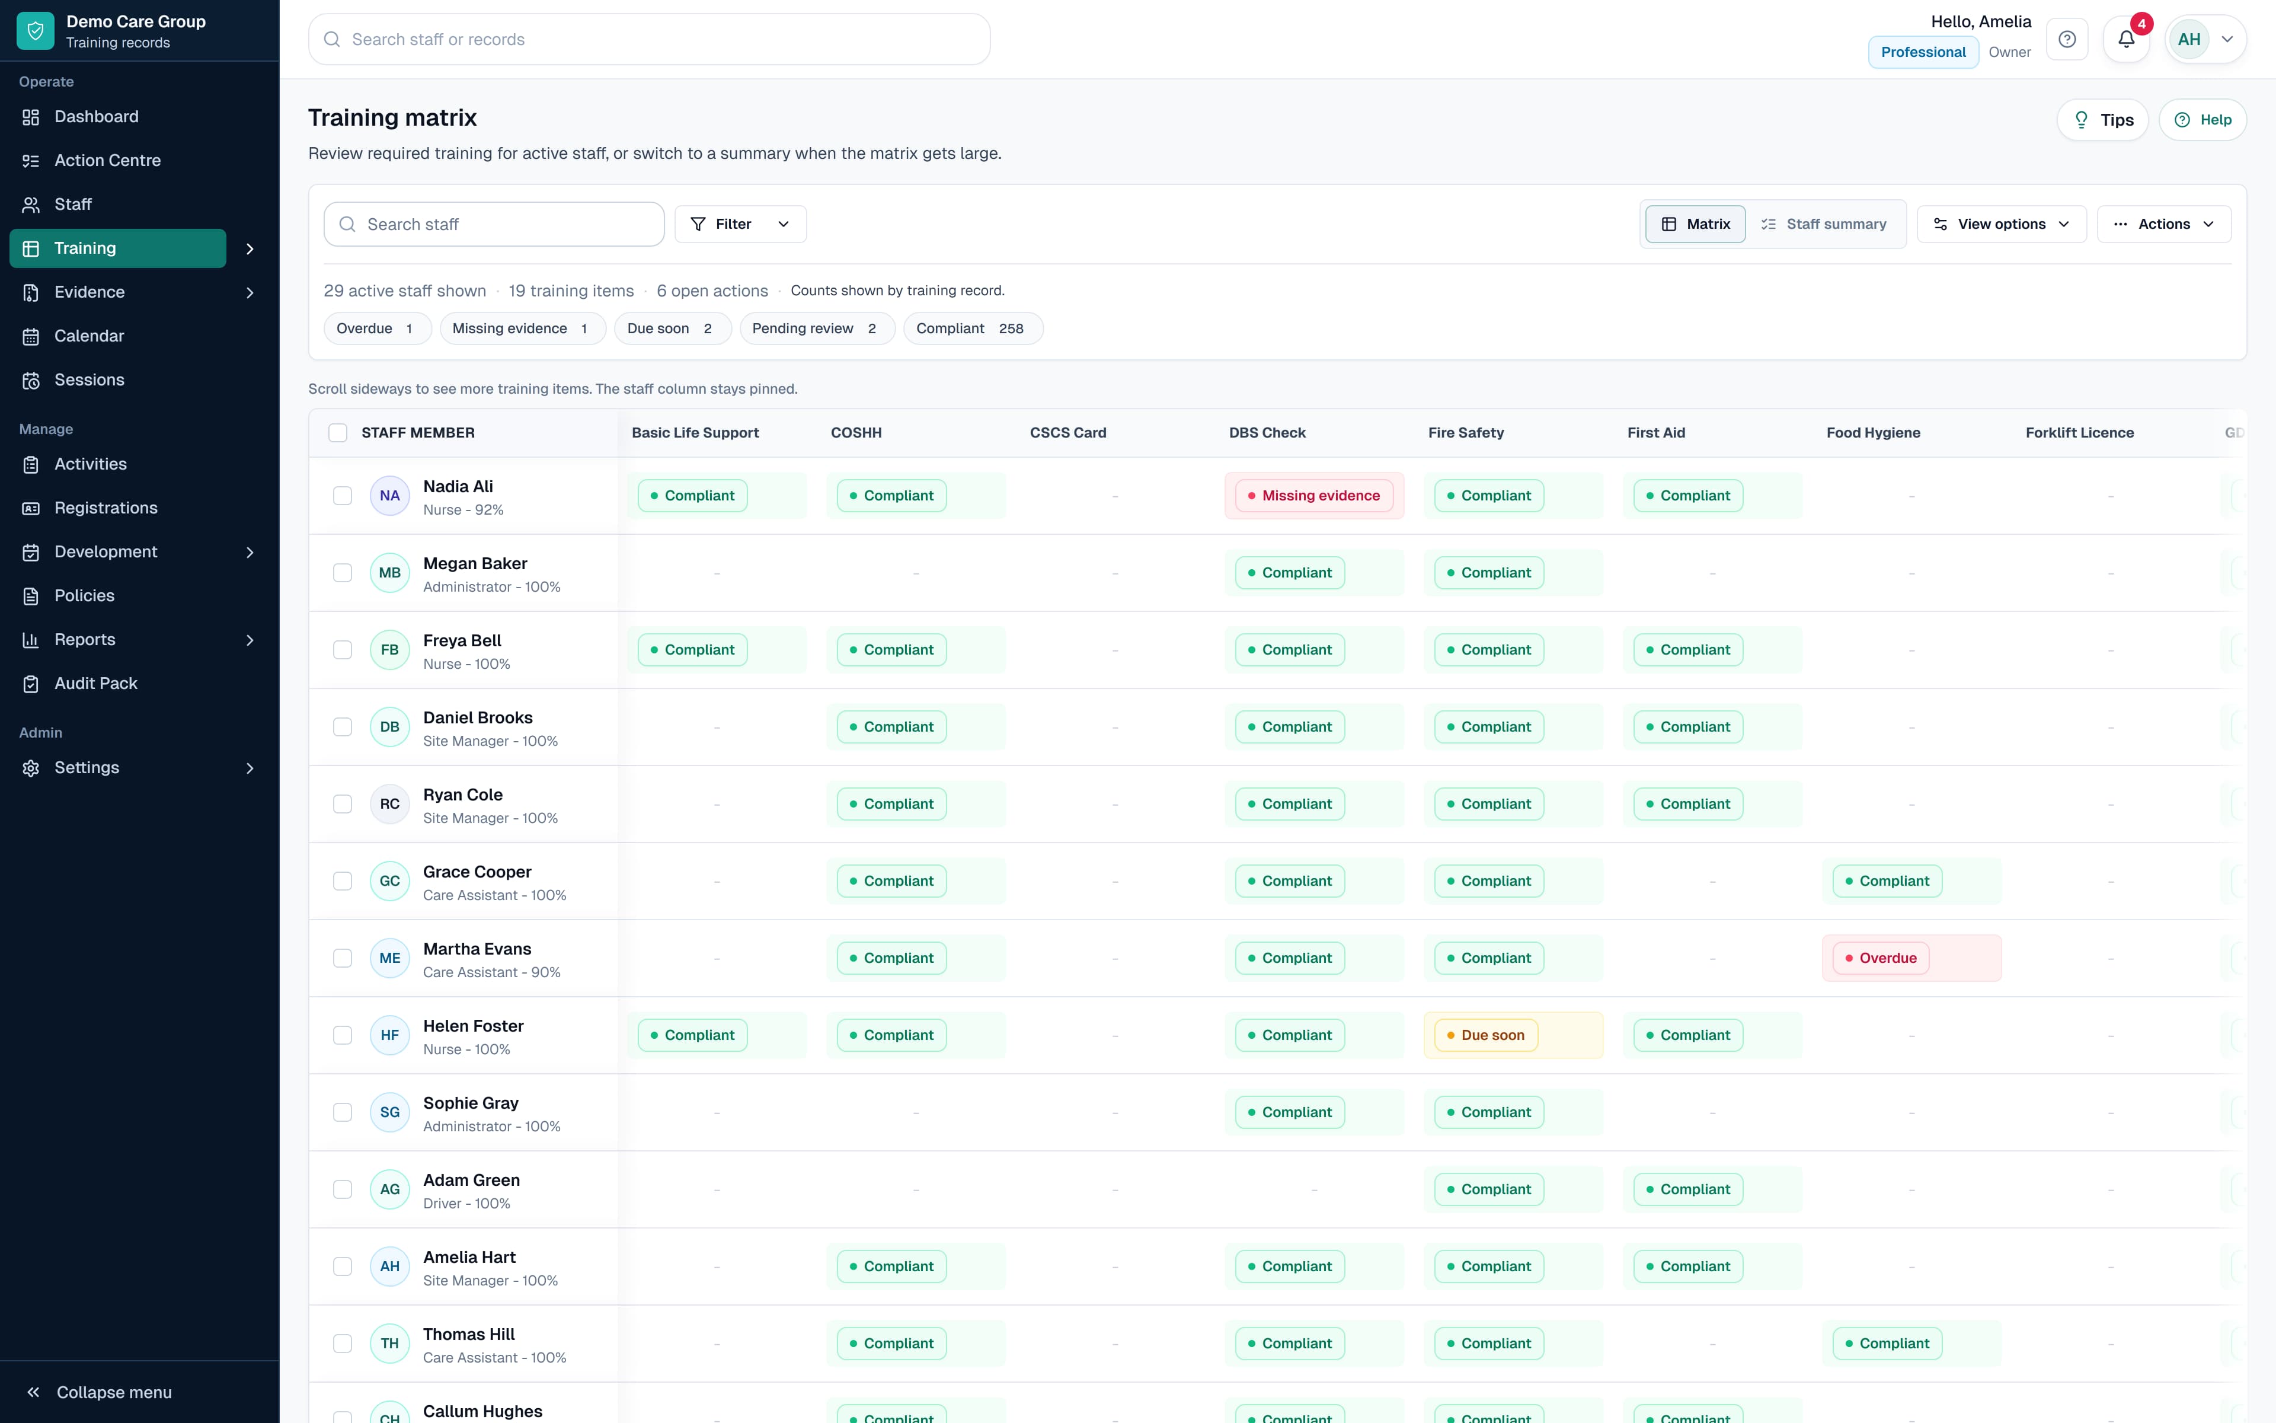The image size is (2276, 1423).
Task: Expand the Evidence submenu chevron
Action: tap(250, 293)
